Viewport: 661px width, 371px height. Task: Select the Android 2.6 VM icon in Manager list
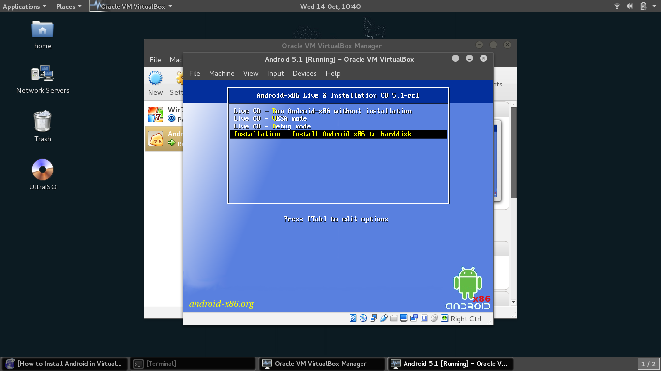click(x=156, y=139)
